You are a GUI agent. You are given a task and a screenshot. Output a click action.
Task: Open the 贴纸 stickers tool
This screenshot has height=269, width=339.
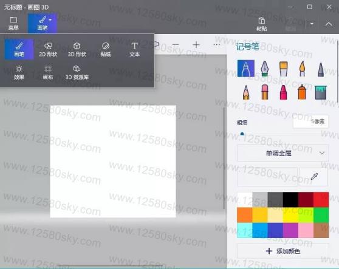tap(106, 49)
